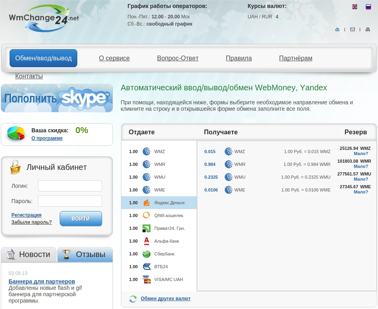The width and height of the screenshot is (378, 309).
Task: Select the VISA/MC UAH label
Action: (169, 279)
